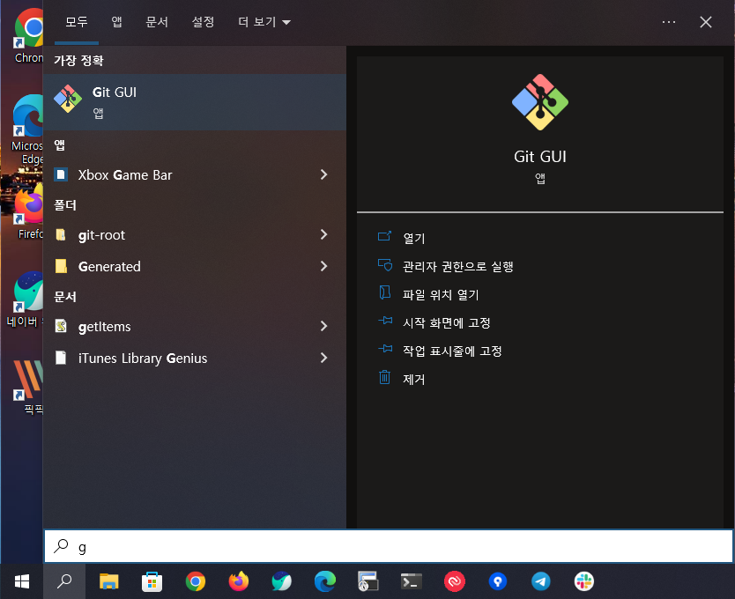
Task: Open the blue 1Password icon on taskbar
Action: 498,581
